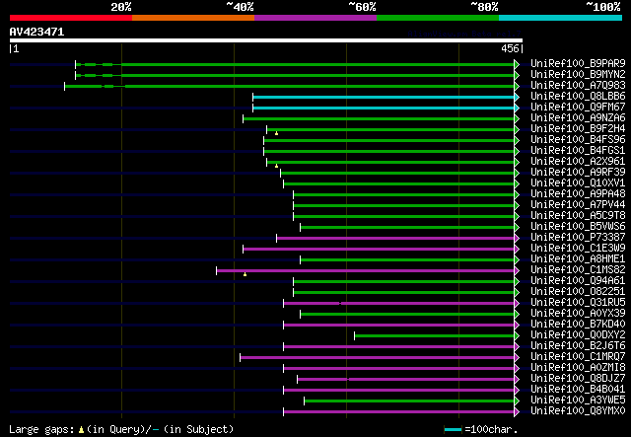Click the cyan ~100% identity legend segment
The width and height of the screenshot is (631, 437).
pos(561,18)
